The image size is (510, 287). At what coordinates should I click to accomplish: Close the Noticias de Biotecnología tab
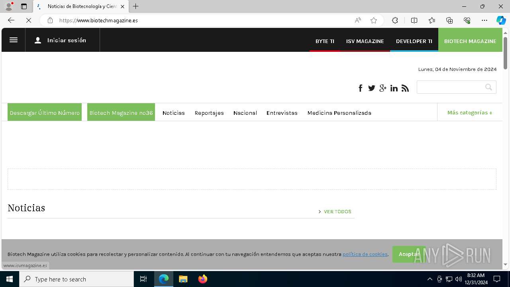122,6
